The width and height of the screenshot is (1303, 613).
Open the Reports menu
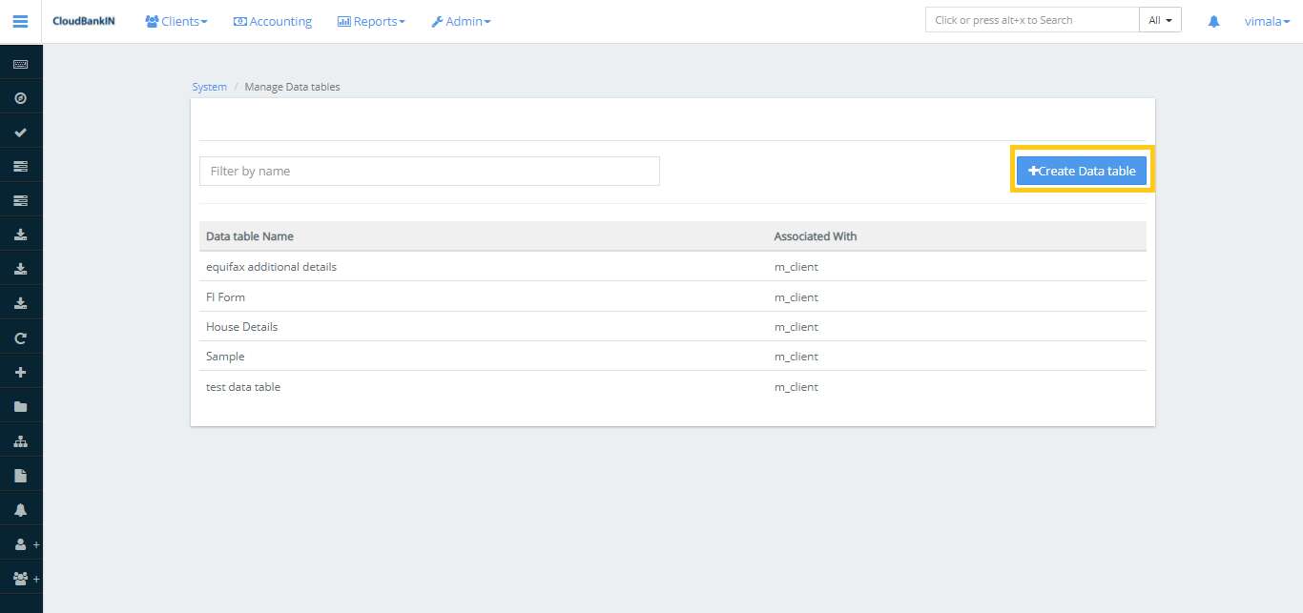[x=371, y=21]
